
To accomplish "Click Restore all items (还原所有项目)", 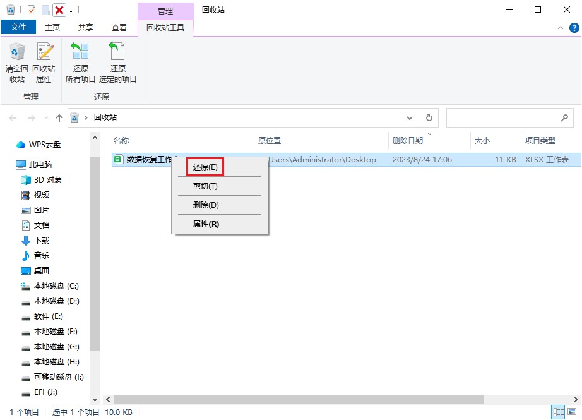I will click(81, 63).
